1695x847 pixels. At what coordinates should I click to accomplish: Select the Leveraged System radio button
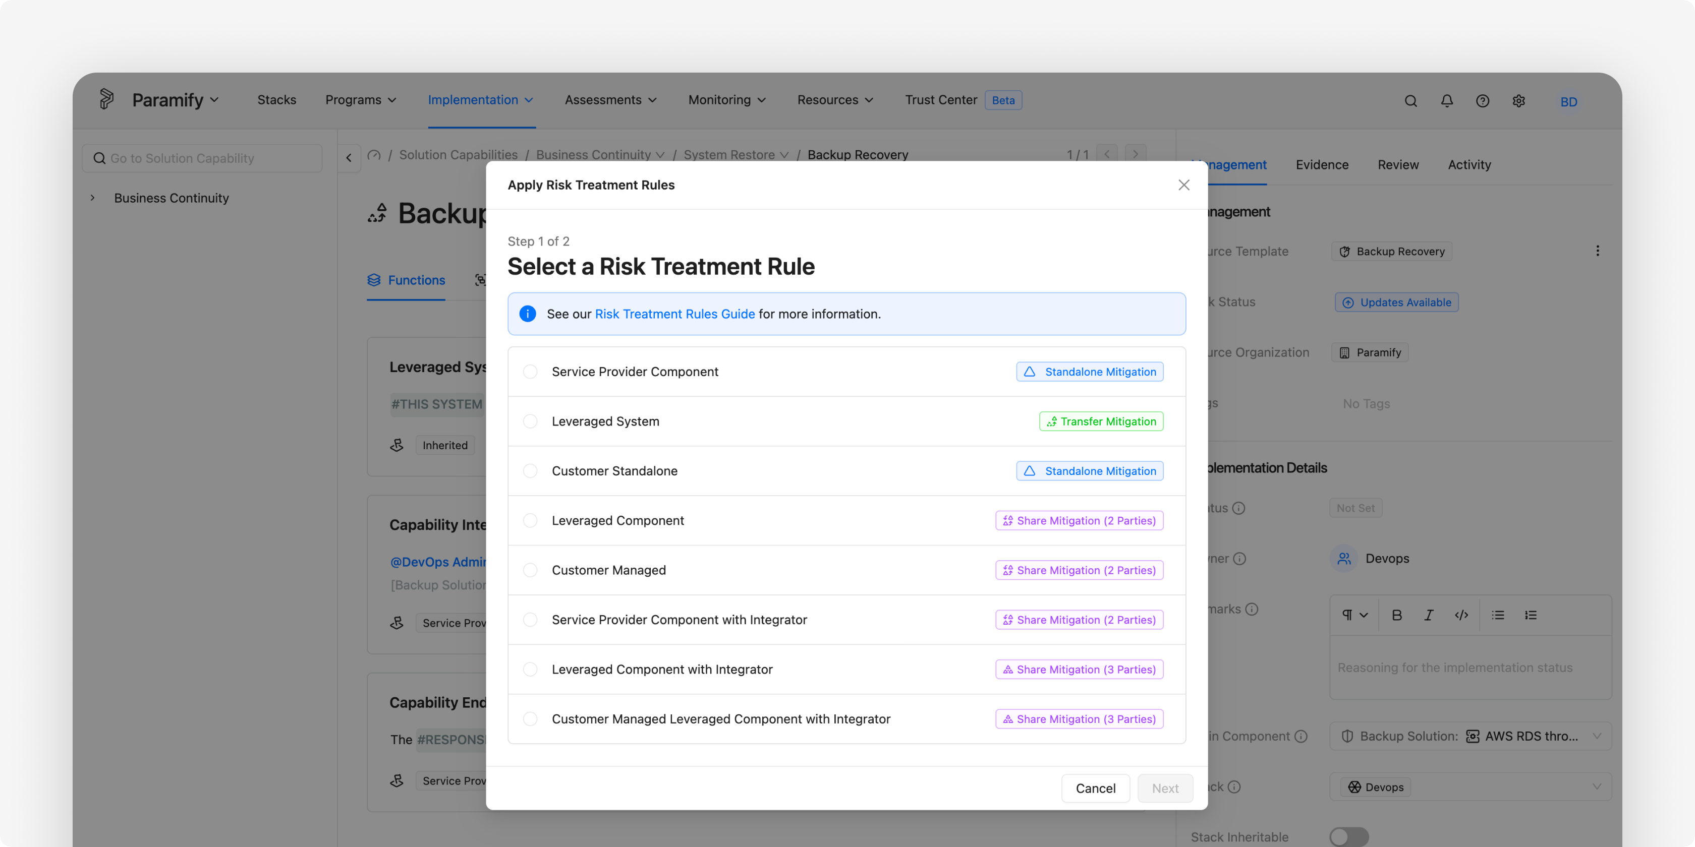click(530, 421)
